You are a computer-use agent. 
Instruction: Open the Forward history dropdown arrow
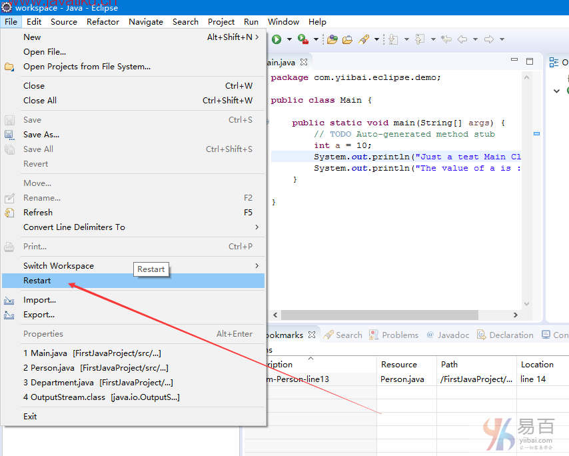pyautogui.click(x=502, y=39)
